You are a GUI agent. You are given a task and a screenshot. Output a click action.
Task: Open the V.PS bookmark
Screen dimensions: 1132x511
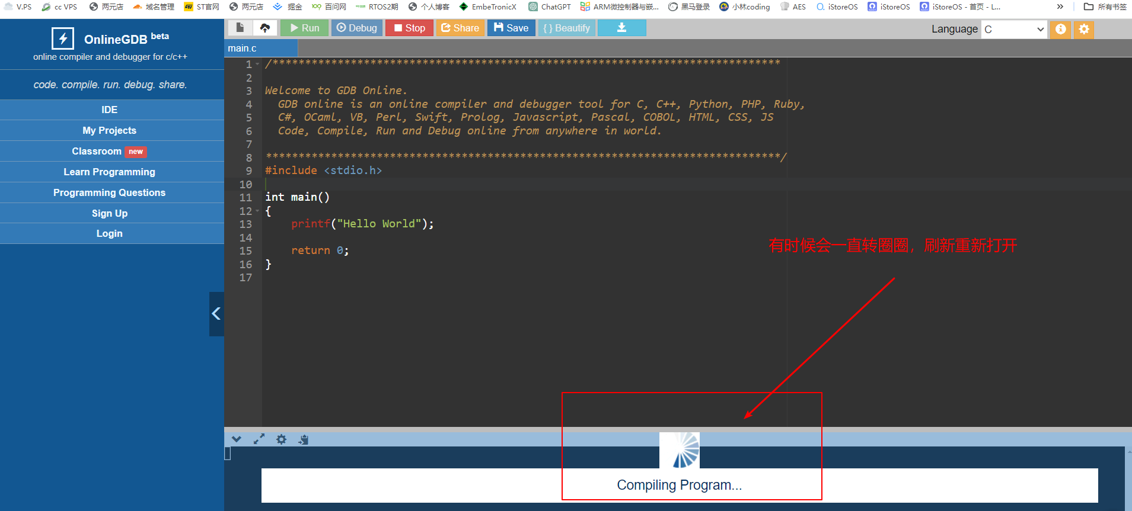coord(18,7)
